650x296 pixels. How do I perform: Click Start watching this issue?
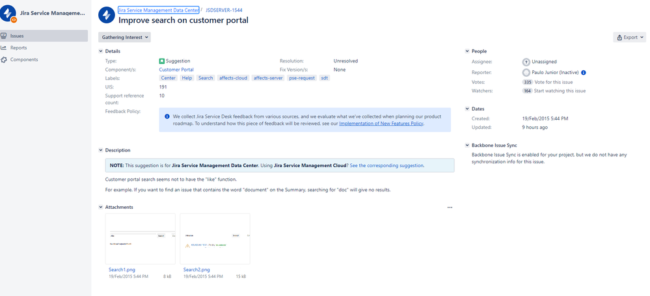point(560,91)
